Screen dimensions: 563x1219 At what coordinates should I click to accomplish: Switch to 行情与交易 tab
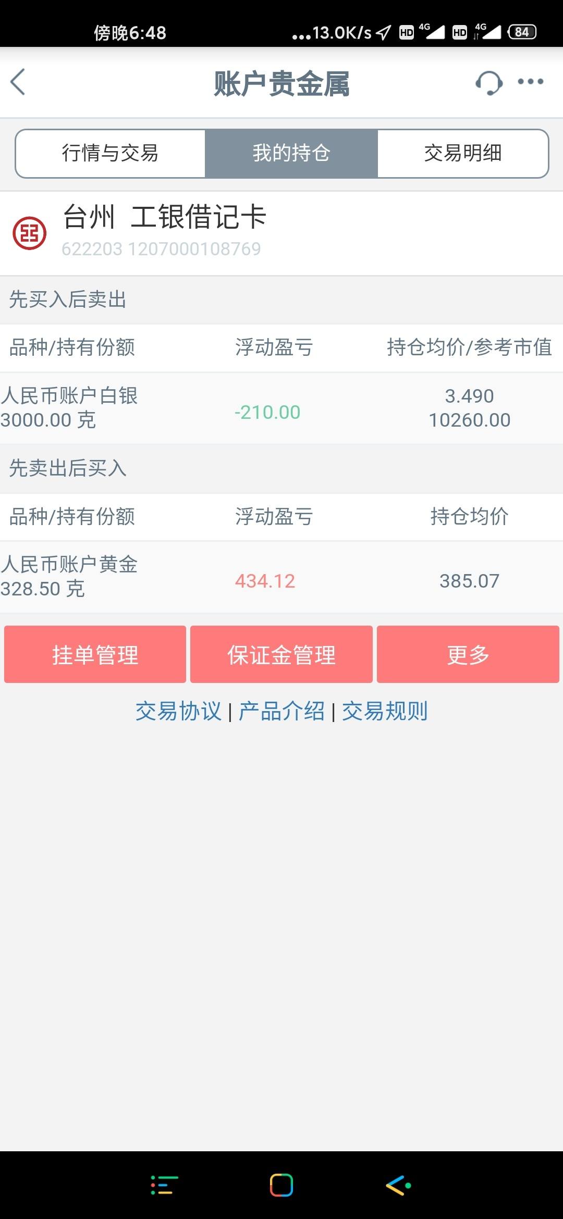click(x=110, y=153)
